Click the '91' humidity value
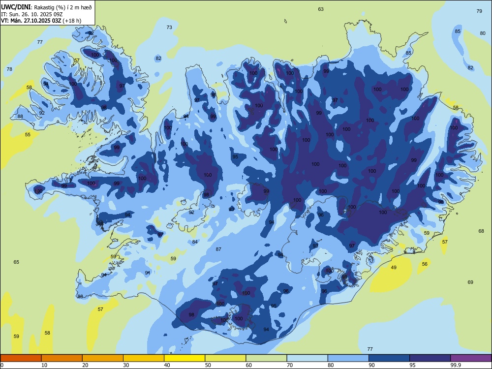The width and height of the screenshot is (492, 369). (148, 273)
